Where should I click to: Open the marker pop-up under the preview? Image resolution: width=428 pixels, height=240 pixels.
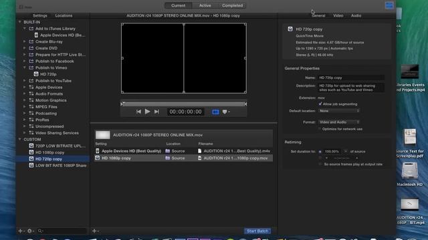coord(226,112)
